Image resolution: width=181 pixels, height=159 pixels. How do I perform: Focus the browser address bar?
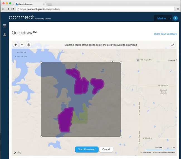95,9
